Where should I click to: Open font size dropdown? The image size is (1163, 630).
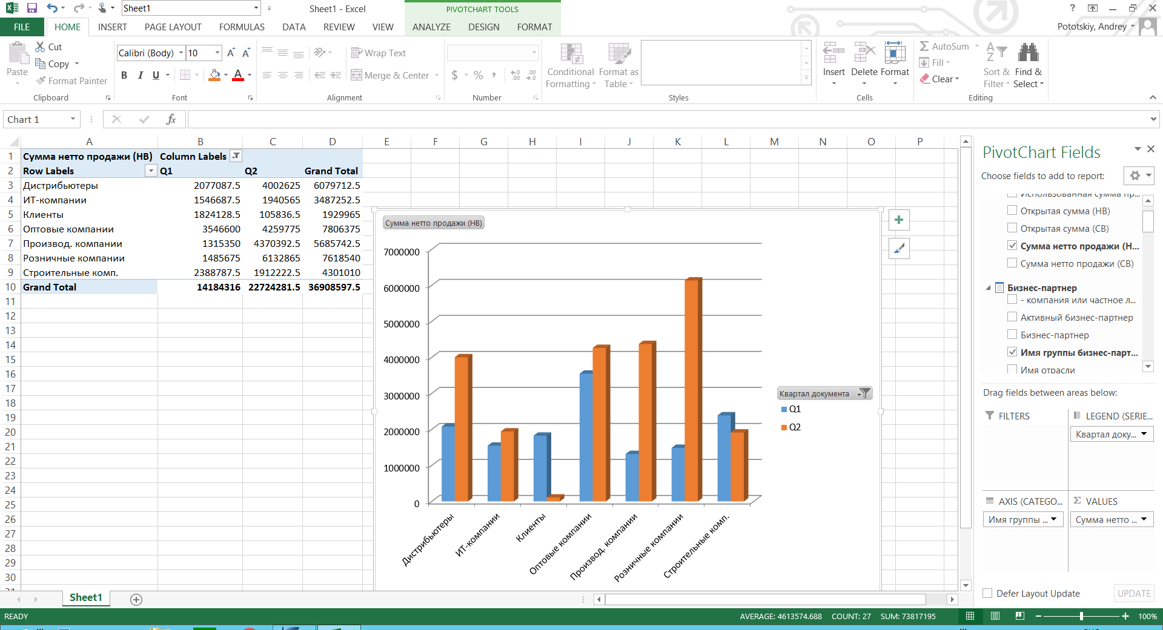click(x=217, y=53)
